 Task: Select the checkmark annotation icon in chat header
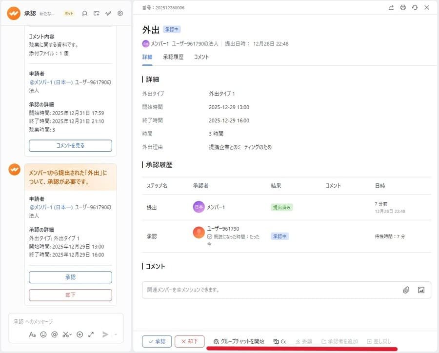point(108,14)
